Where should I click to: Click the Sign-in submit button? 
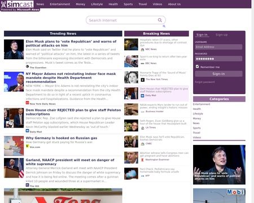pos(218,74)
